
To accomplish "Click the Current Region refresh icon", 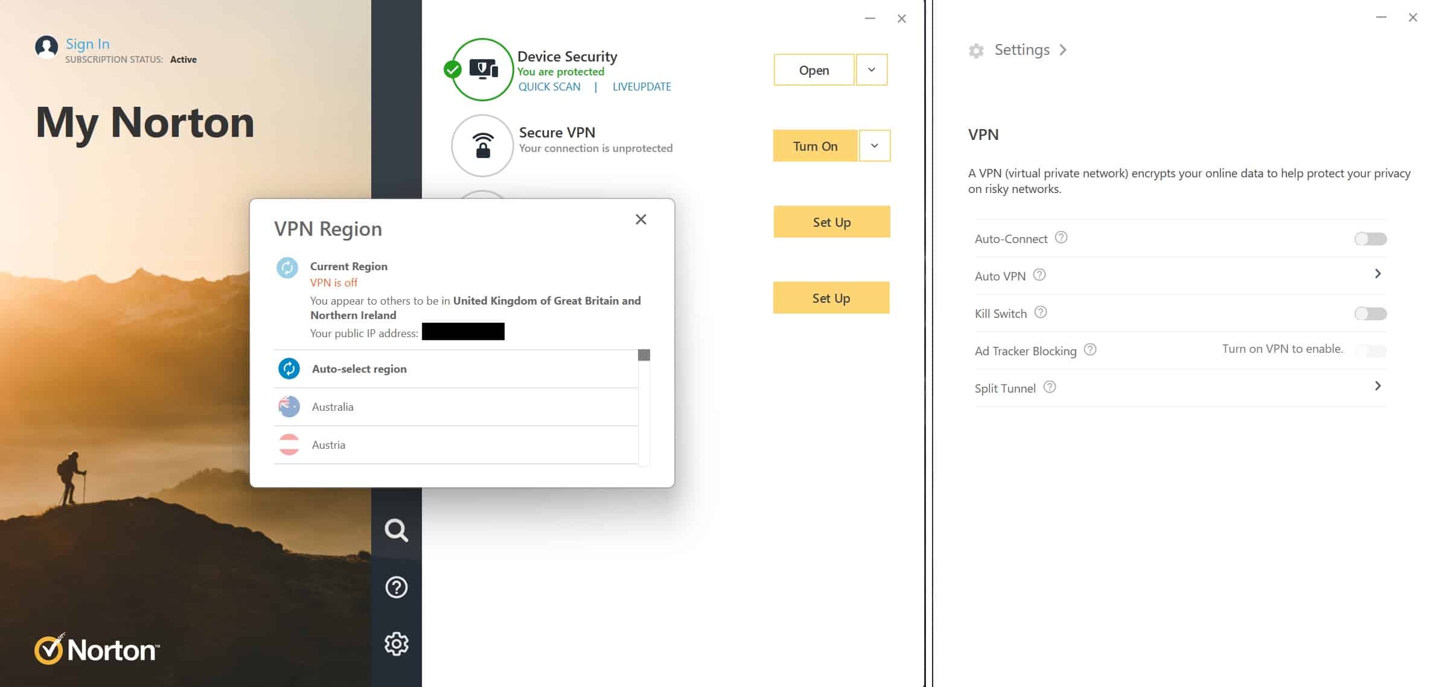I will pos(287,268).
